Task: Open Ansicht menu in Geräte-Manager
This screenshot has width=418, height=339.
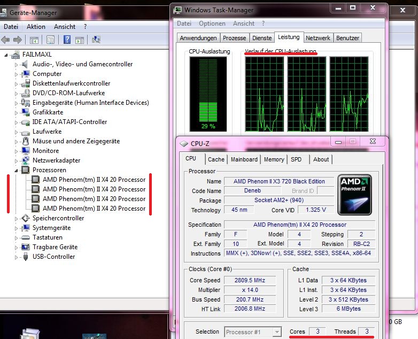Action: pos(65,27)
